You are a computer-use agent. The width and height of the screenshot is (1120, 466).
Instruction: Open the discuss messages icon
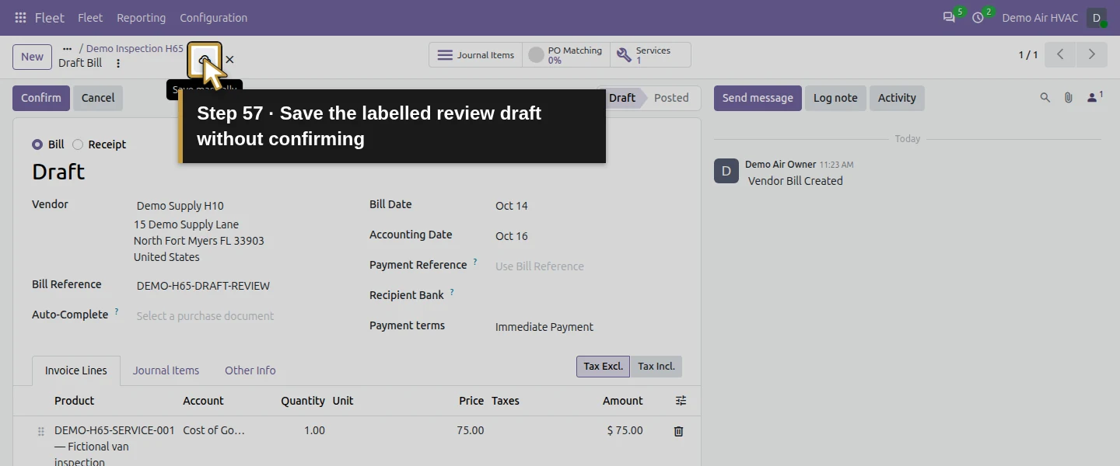(x=949, y=17)
